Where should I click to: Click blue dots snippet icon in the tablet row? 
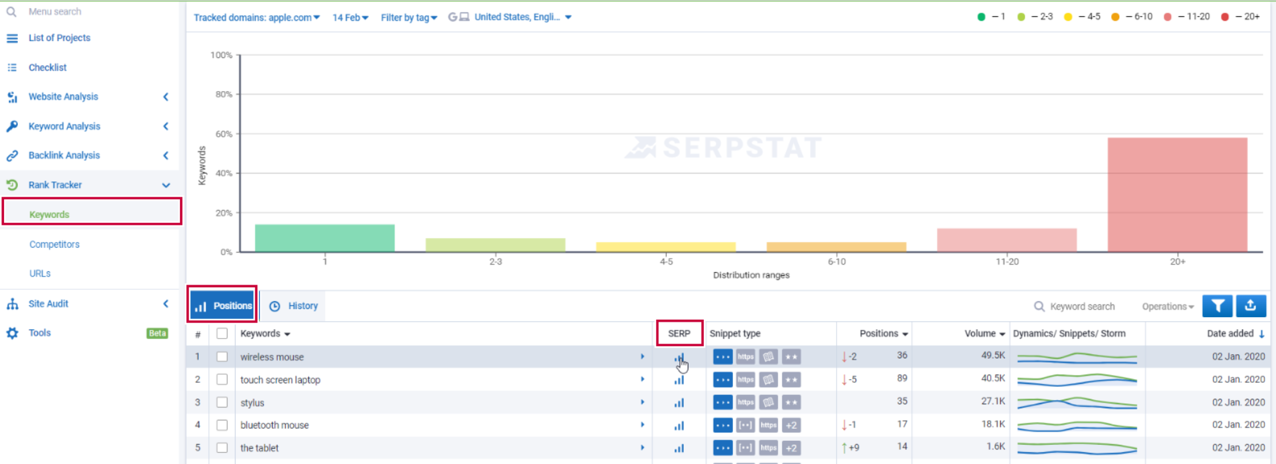(722, 448)
